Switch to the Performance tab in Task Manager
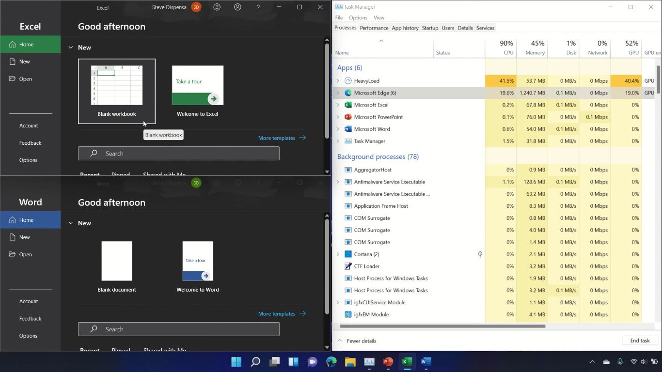The height and width of the screenshot is (372, 662). click(374, 28)
